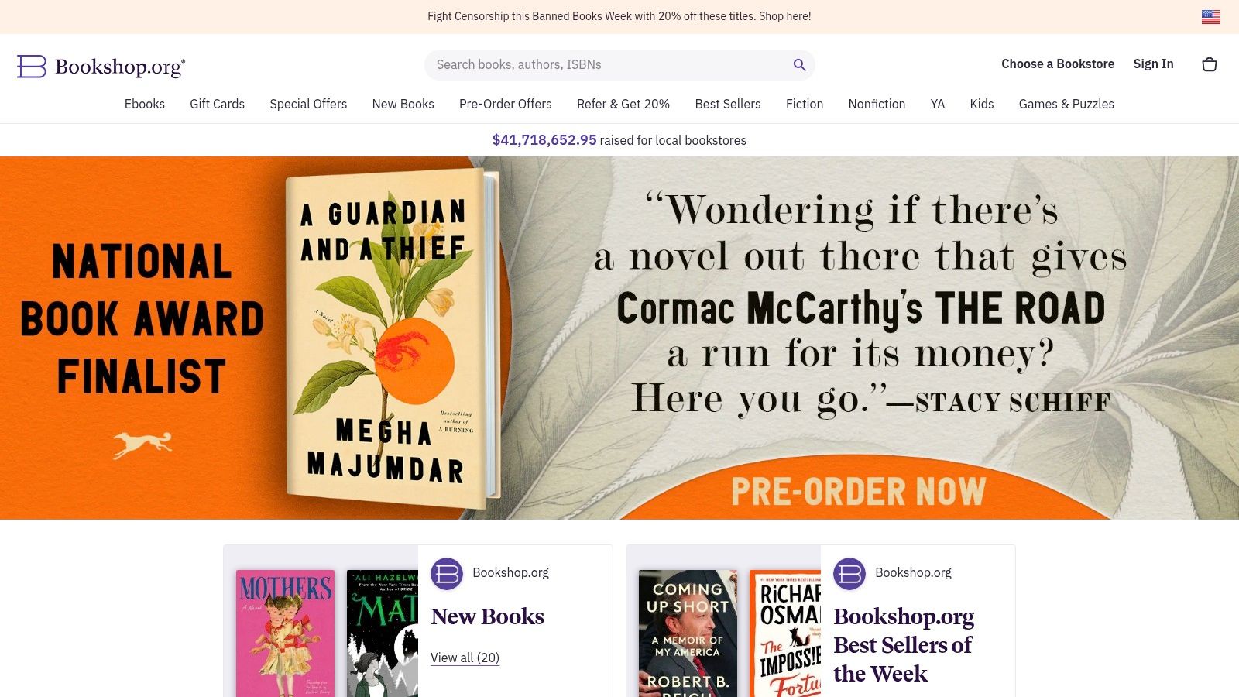
Task: Open the Ebooks menu item
Action: (x=145, y=104)
